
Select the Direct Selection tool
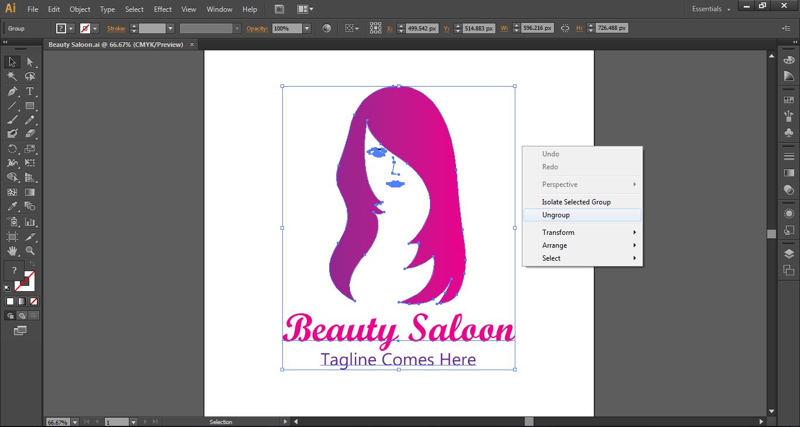click(x=30, y=62)
